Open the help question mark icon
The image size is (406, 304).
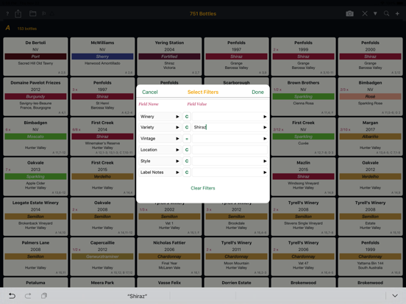pyautogui.click(x=7, y=14)
